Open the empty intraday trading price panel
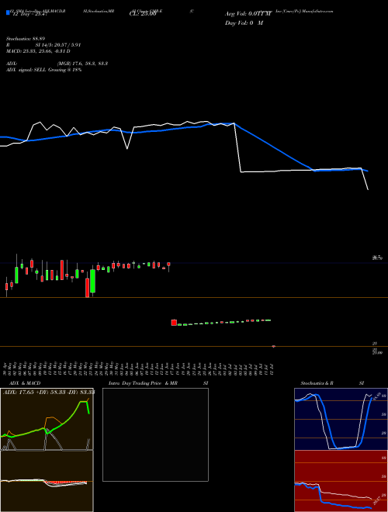The width and height of the screenshot is (388, 512). coord(155,434)
